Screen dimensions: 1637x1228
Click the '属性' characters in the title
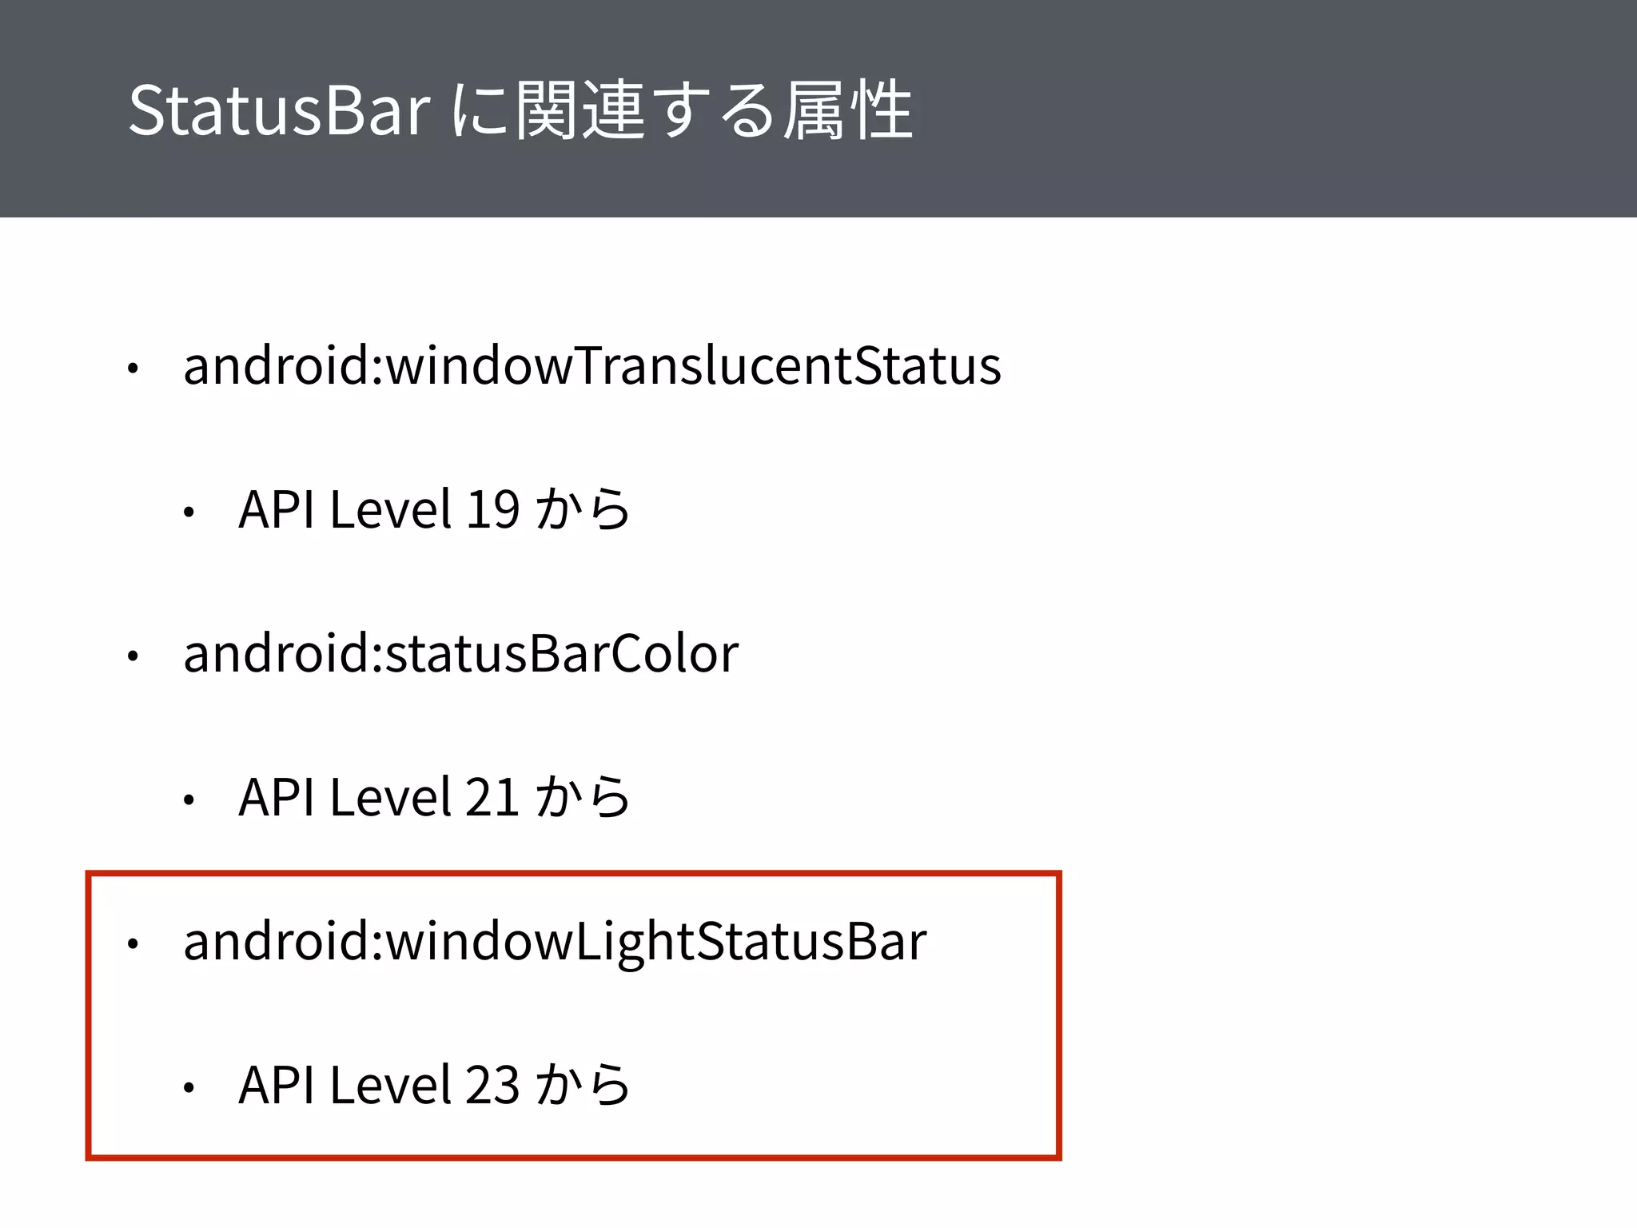click(847, 110)
